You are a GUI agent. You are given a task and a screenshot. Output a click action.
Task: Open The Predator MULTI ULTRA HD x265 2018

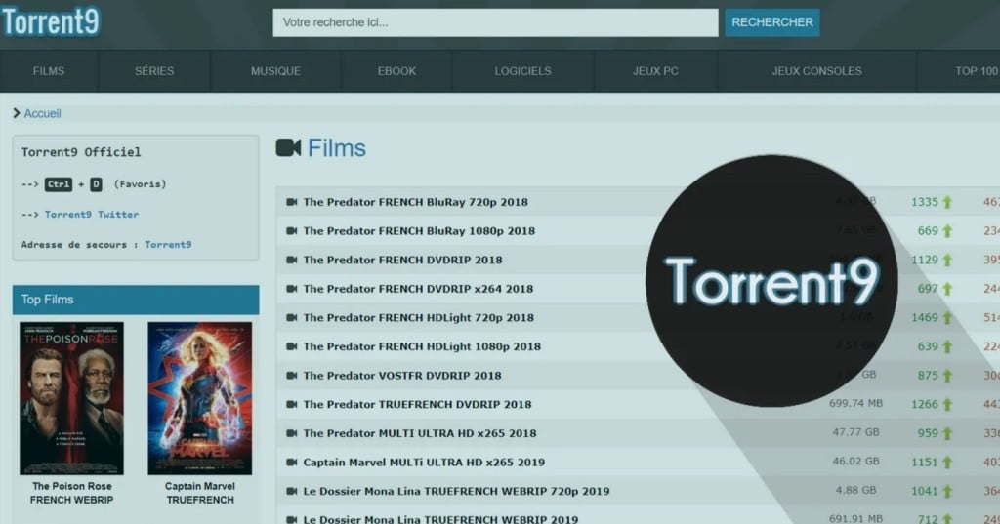(x=420, y=433)
